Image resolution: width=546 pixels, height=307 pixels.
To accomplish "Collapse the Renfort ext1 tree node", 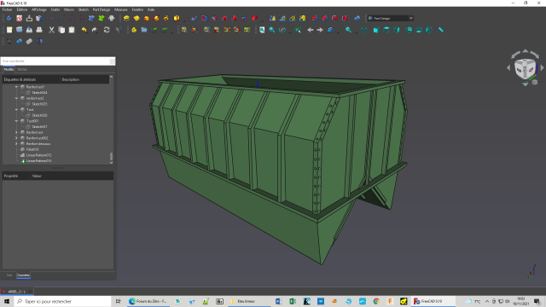I will (x=16, y=87).
